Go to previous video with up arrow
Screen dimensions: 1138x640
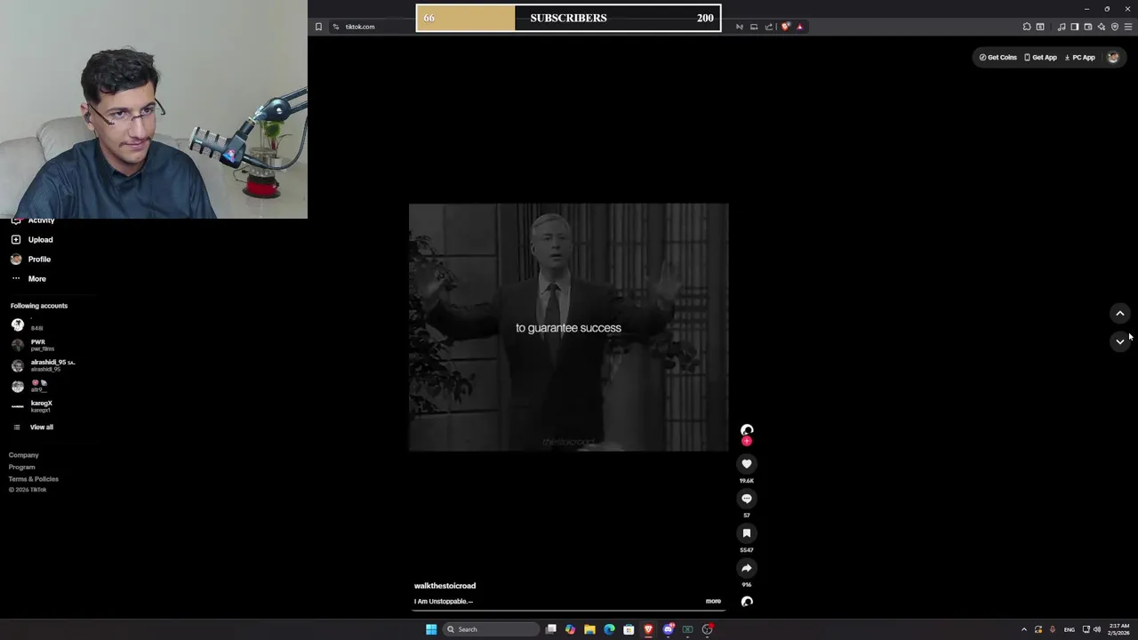[x=1120, y=313]
